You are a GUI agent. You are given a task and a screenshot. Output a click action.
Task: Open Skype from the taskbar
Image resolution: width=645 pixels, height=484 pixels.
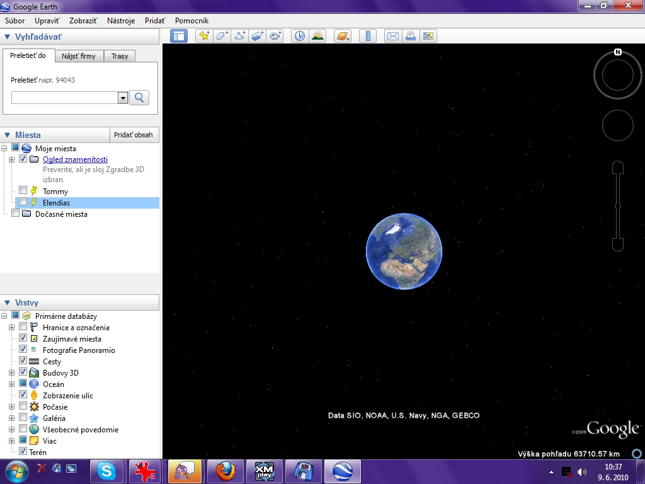106,471
